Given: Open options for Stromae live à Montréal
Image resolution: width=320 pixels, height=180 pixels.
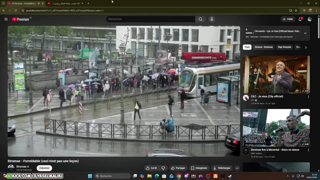Looking at the screenshot, I should pyautogui.click(x=308, y=150).
